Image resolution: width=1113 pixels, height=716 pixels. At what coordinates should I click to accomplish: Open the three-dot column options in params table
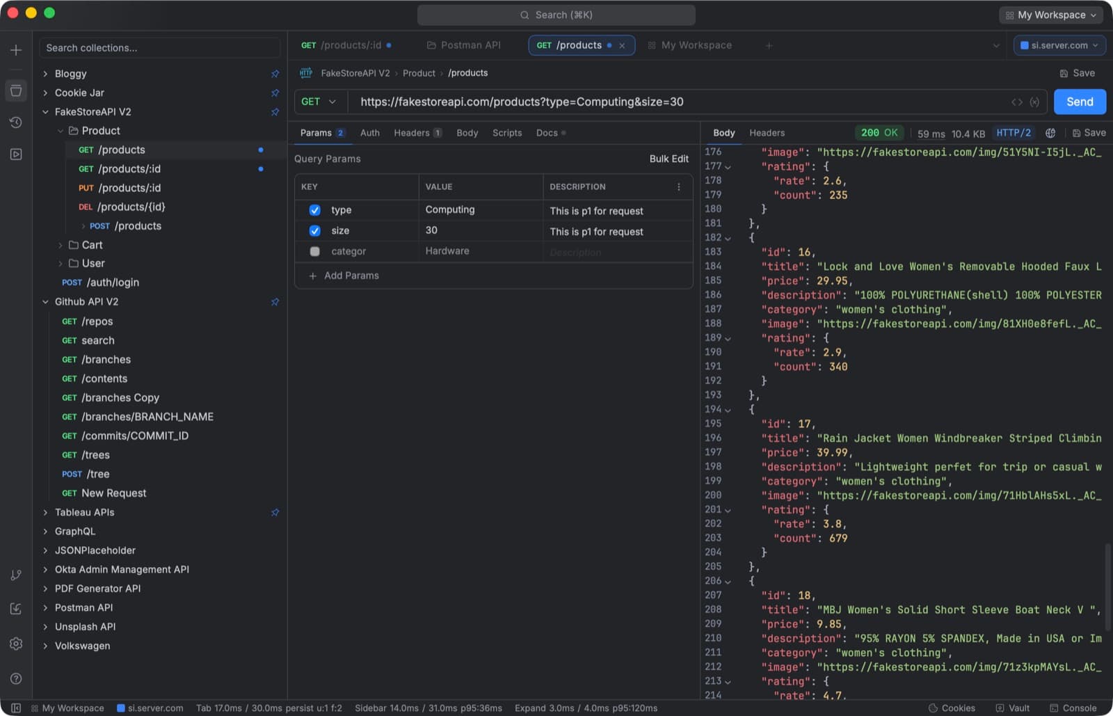(x=679, y=187)
